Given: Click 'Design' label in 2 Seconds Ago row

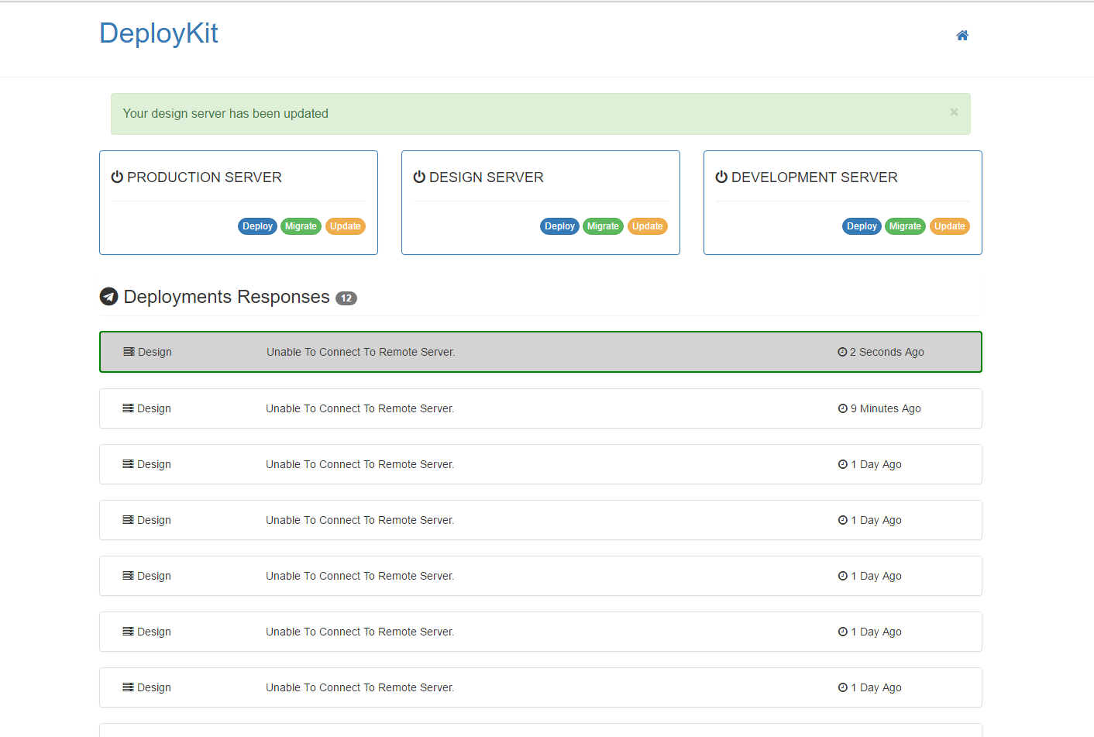Looking at the screenshot, I should (x=155, y=352).
